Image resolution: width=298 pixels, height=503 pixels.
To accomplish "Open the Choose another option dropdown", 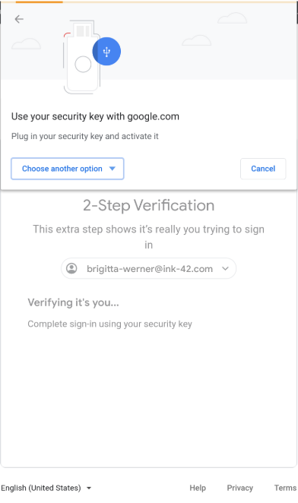I will pyautogui.click(x=68, y=169).
